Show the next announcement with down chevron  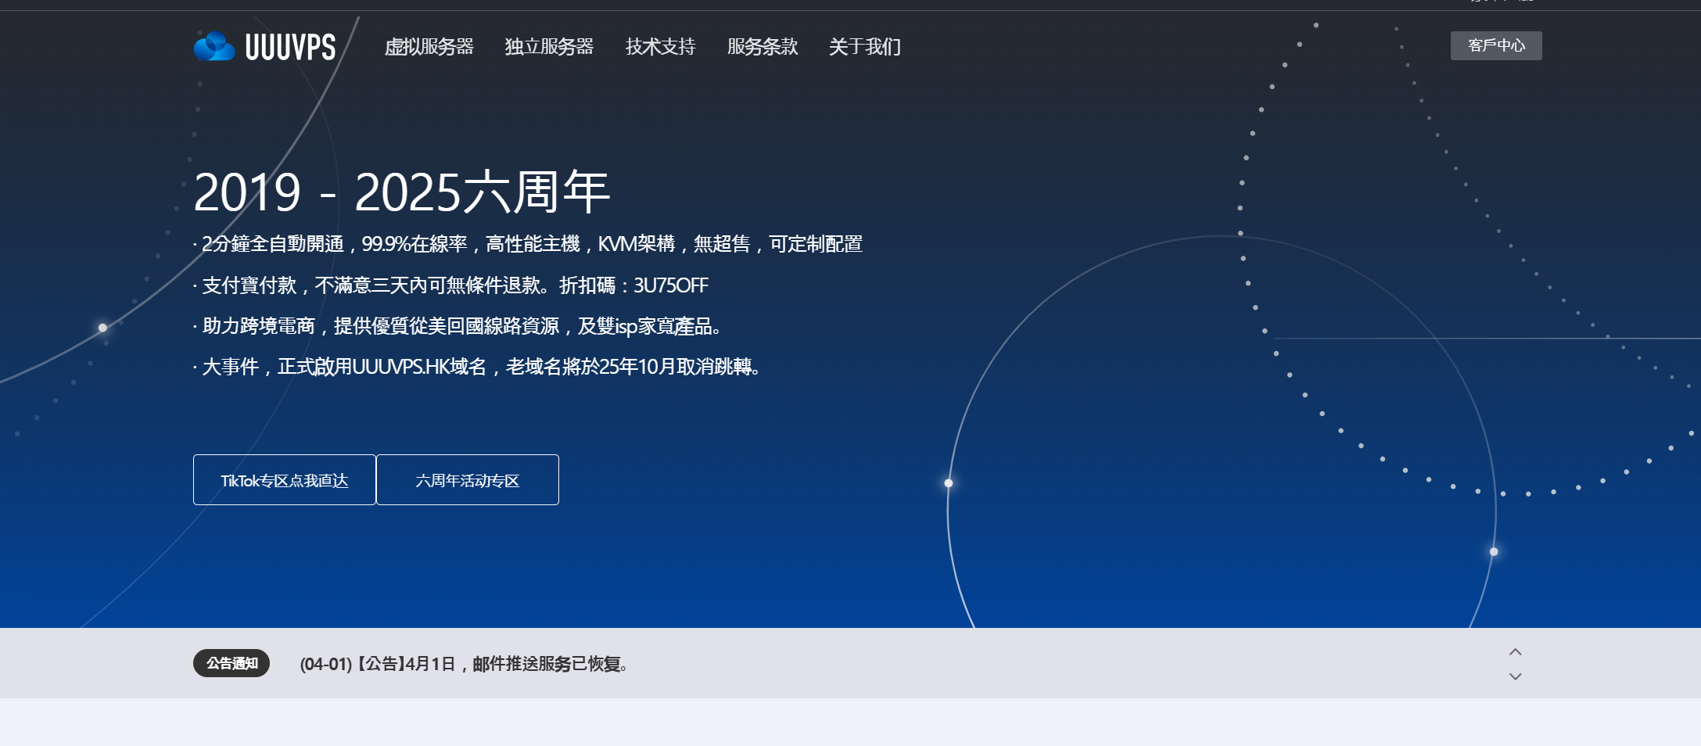[1515, 676]
